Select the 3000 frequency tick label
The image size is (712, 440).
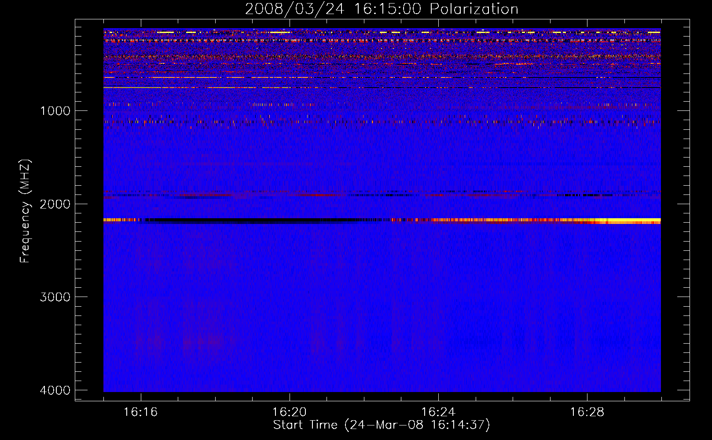55,297
